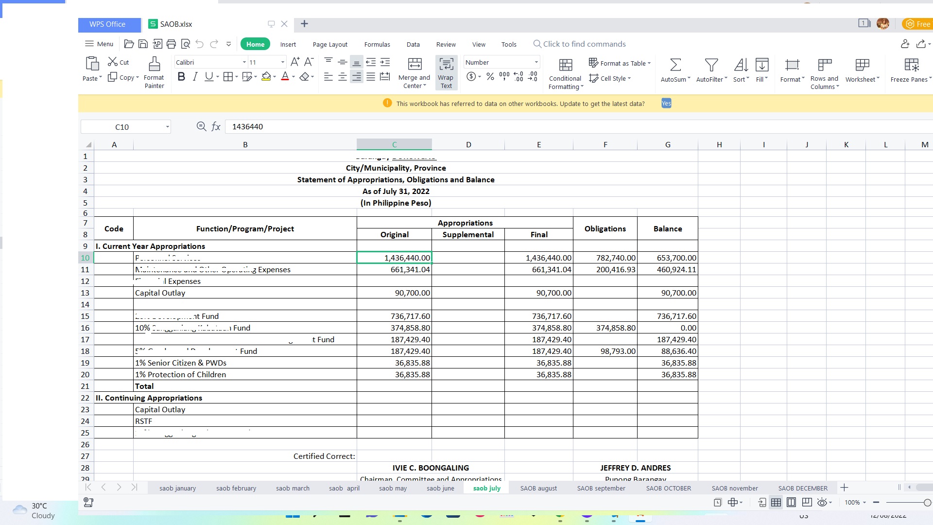
Task: Open the AutoFilter funnel tool
Action: coord(711,65)
